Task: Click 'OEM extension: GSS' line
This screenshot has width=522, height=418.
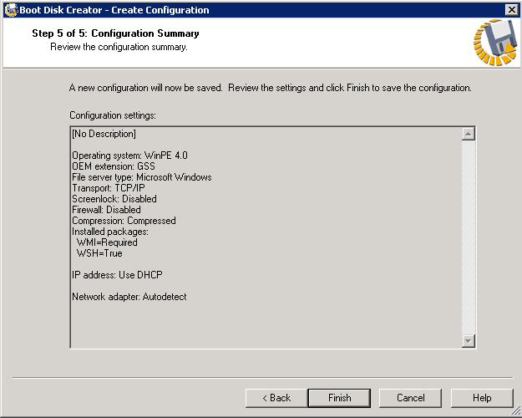Action: click(114, 166)
